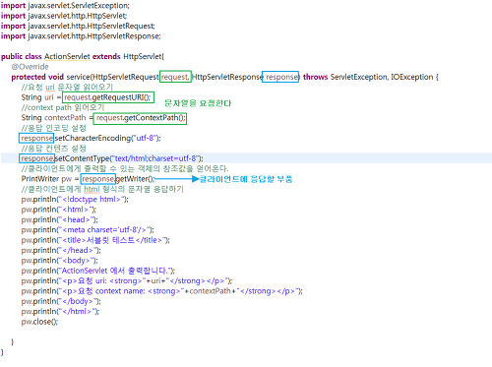Screen dimensions: 492x367
Task: Click pw.println("<!doctype html>") line
Action: coord(75,199)
